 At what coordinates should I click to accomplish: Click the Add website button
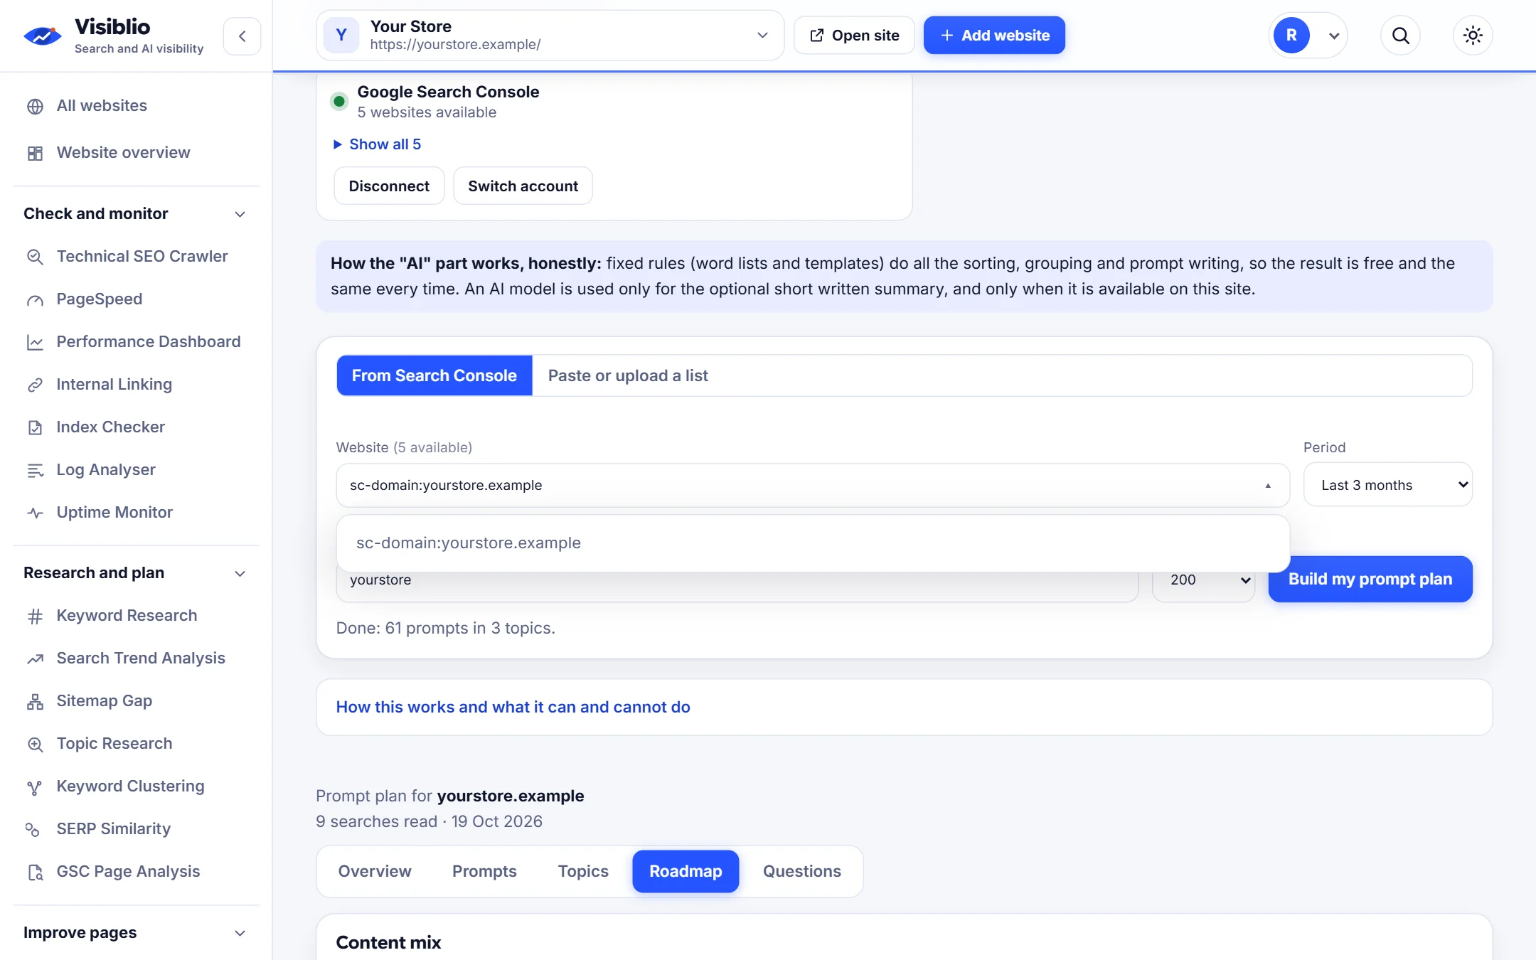point(994,36)
